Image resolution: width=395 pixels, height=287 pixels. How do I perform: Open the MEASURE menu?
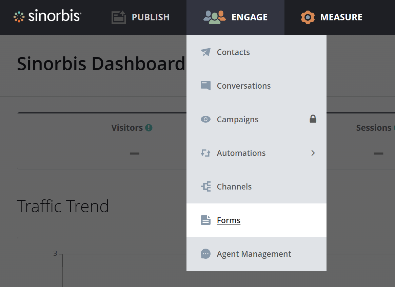point(341,17)
